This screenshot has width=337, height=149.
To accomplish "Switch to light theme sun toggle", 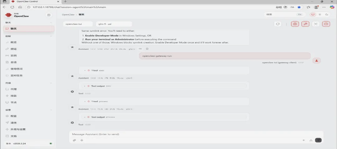I will 320,15.
